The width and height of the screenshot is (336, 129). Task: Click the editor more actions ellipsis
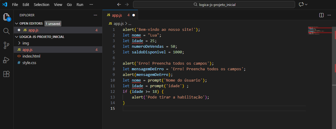pos(329,15)
